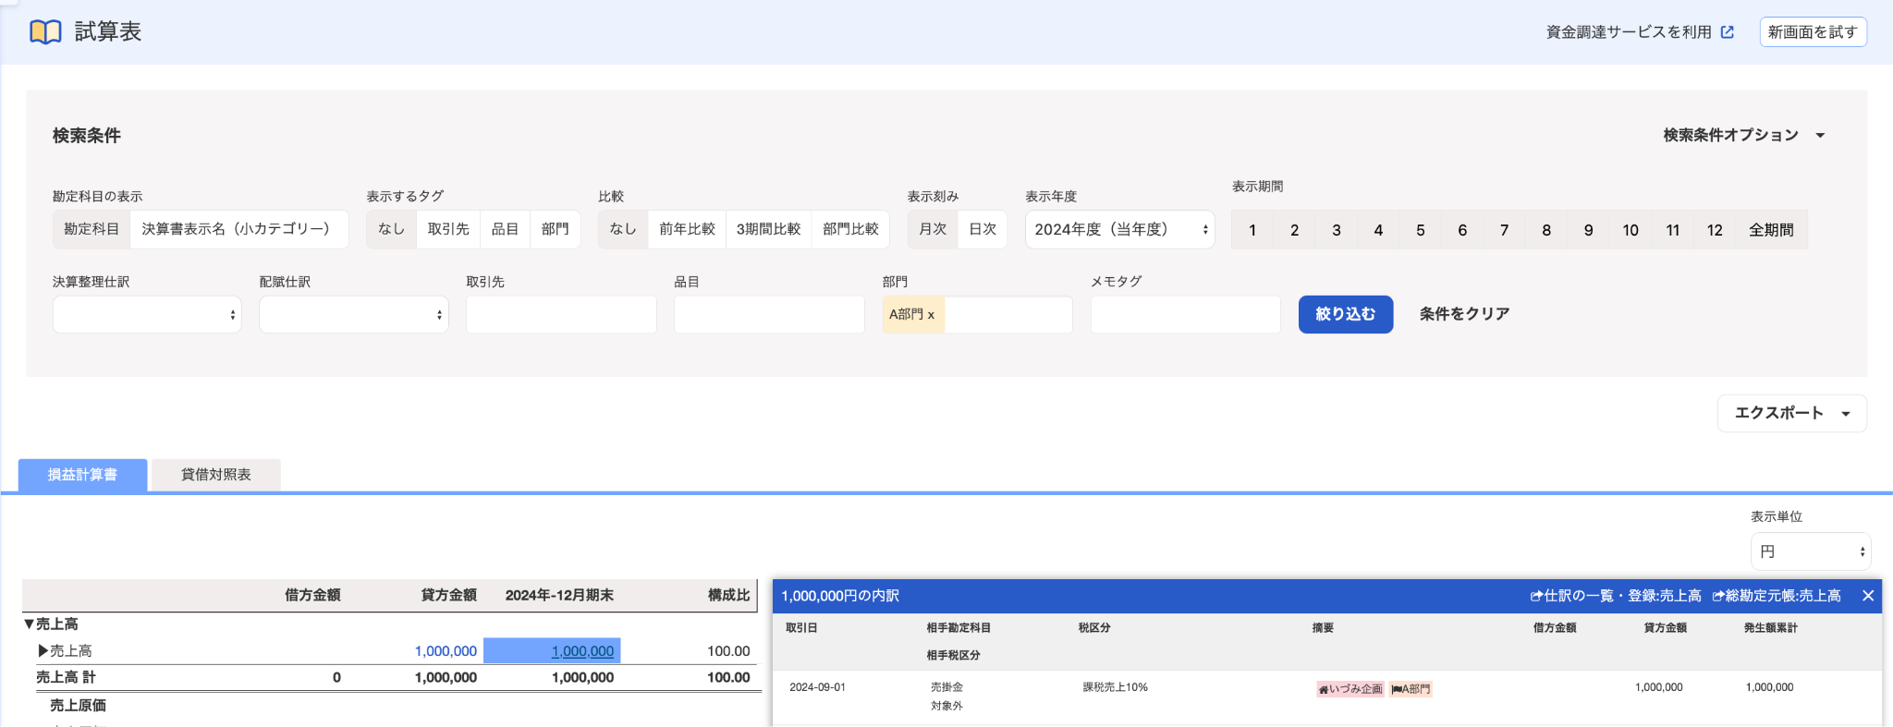Click the 取引先 filter input
The width and height of the screenshot is (1893, 727).
561,314
